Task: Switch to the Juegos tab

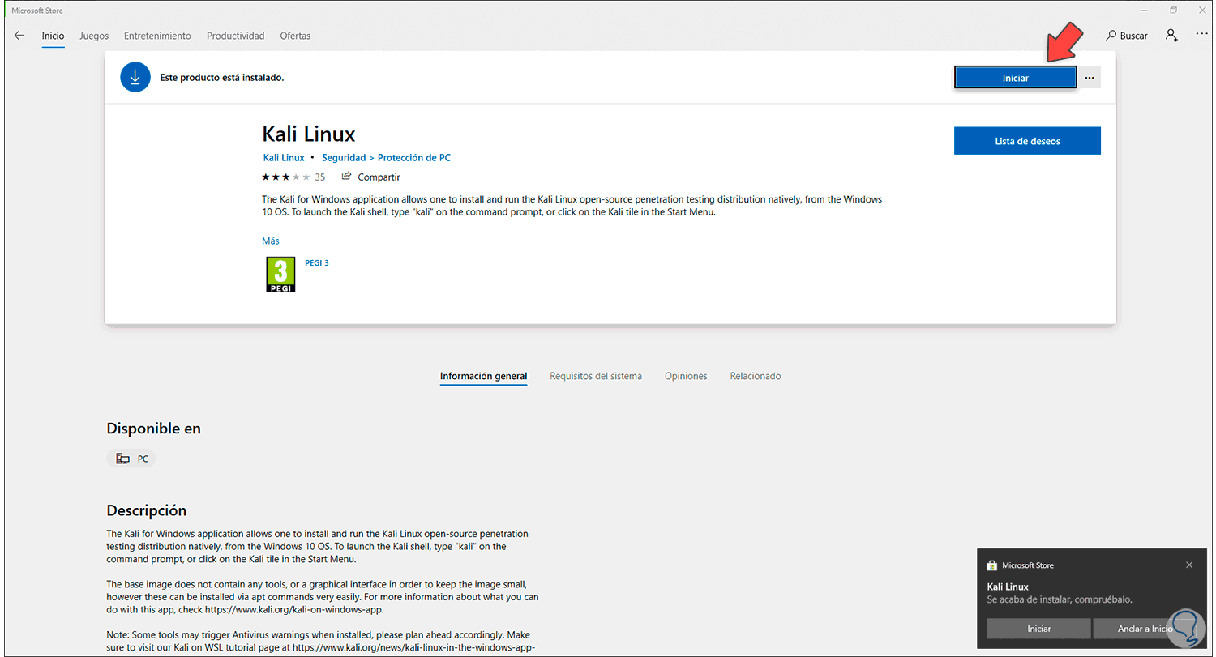Action: tap(94, 36)
